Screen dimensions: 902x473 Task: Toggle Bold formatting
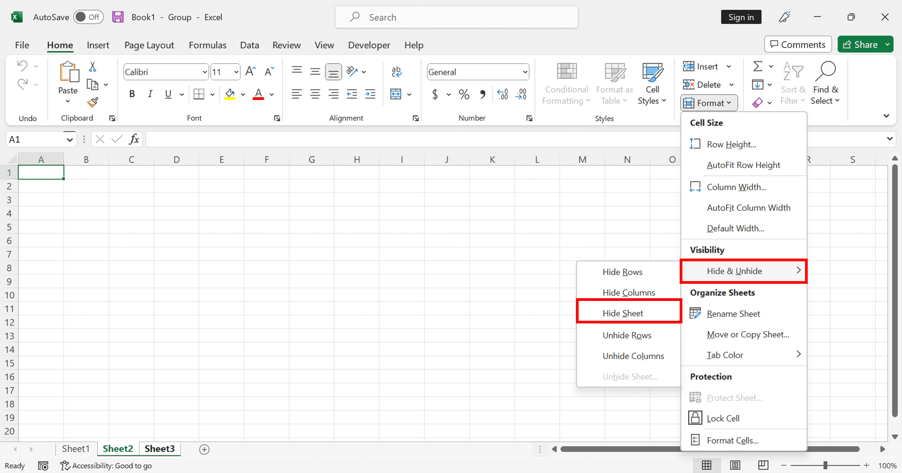[132, 94]
